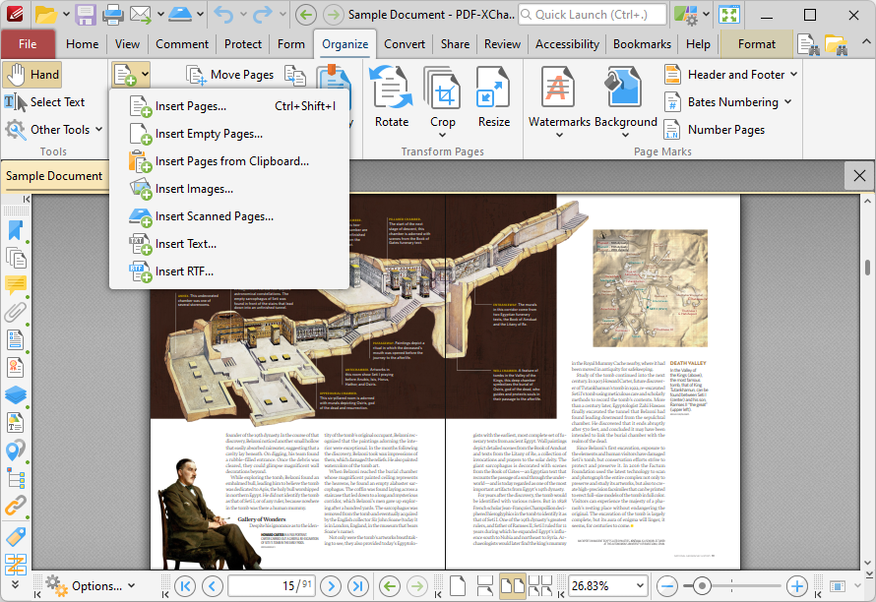This screenshot has width=876, height=602.
Task: Open the Links pane icon in sidebar
Action: click(x=16, y=506)
